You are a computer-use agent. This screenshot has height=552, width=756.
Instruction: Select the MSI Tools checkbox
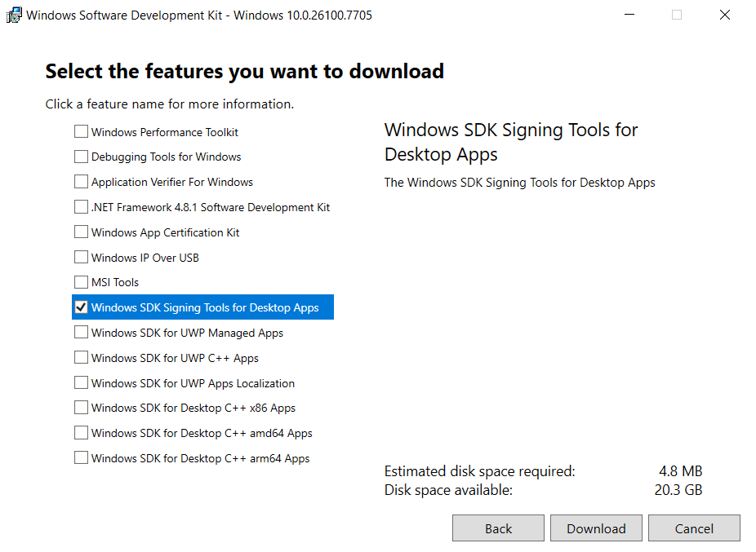click(81, 282)
